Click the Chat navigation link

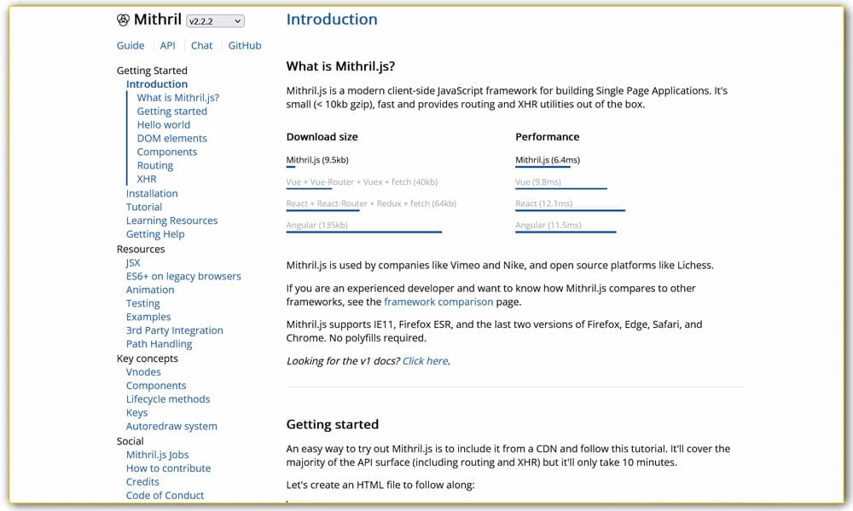[201, 45]
